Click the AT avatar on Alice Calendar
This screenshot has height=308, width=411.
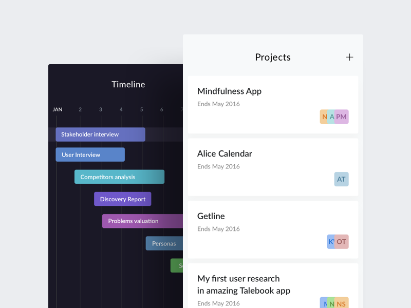coord(341,179)
